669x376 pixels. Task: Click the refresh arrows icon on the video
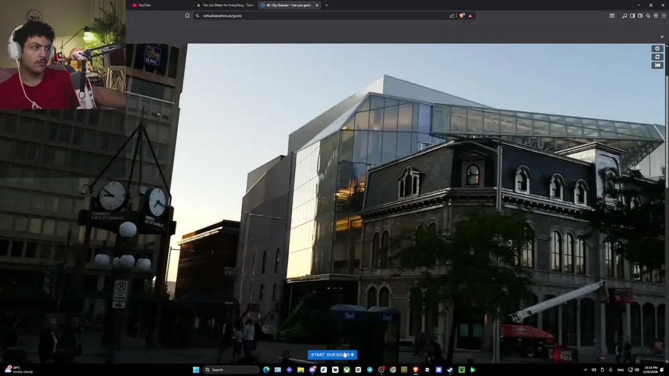point(658,57)
